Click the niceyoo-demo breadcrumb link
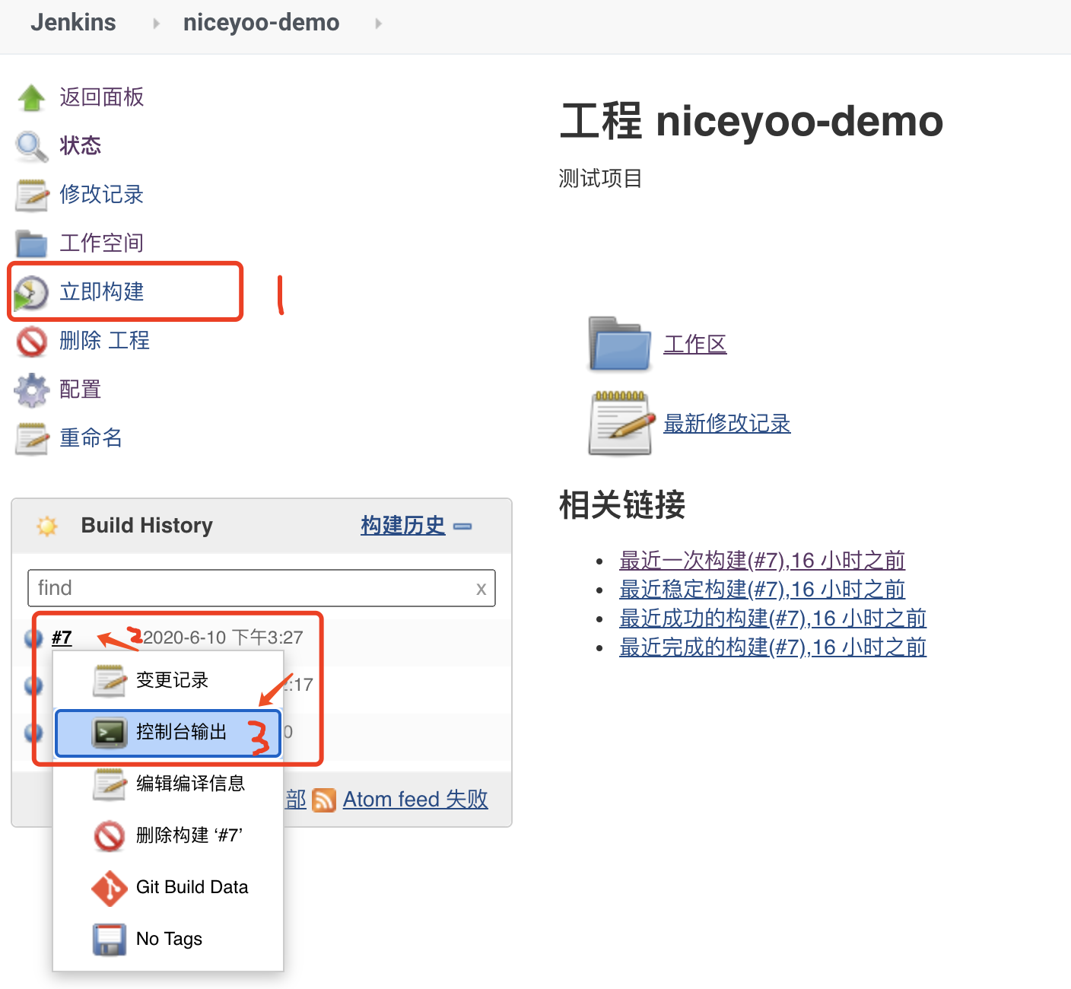Screen dimensions: 1071x989 [x=261, y=23]
